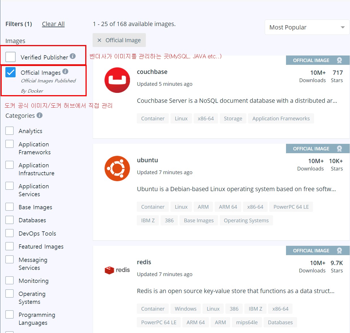Screen dimensions: 350x333
Task: Check the Databases category checkbox
Action: pos(10,220)
